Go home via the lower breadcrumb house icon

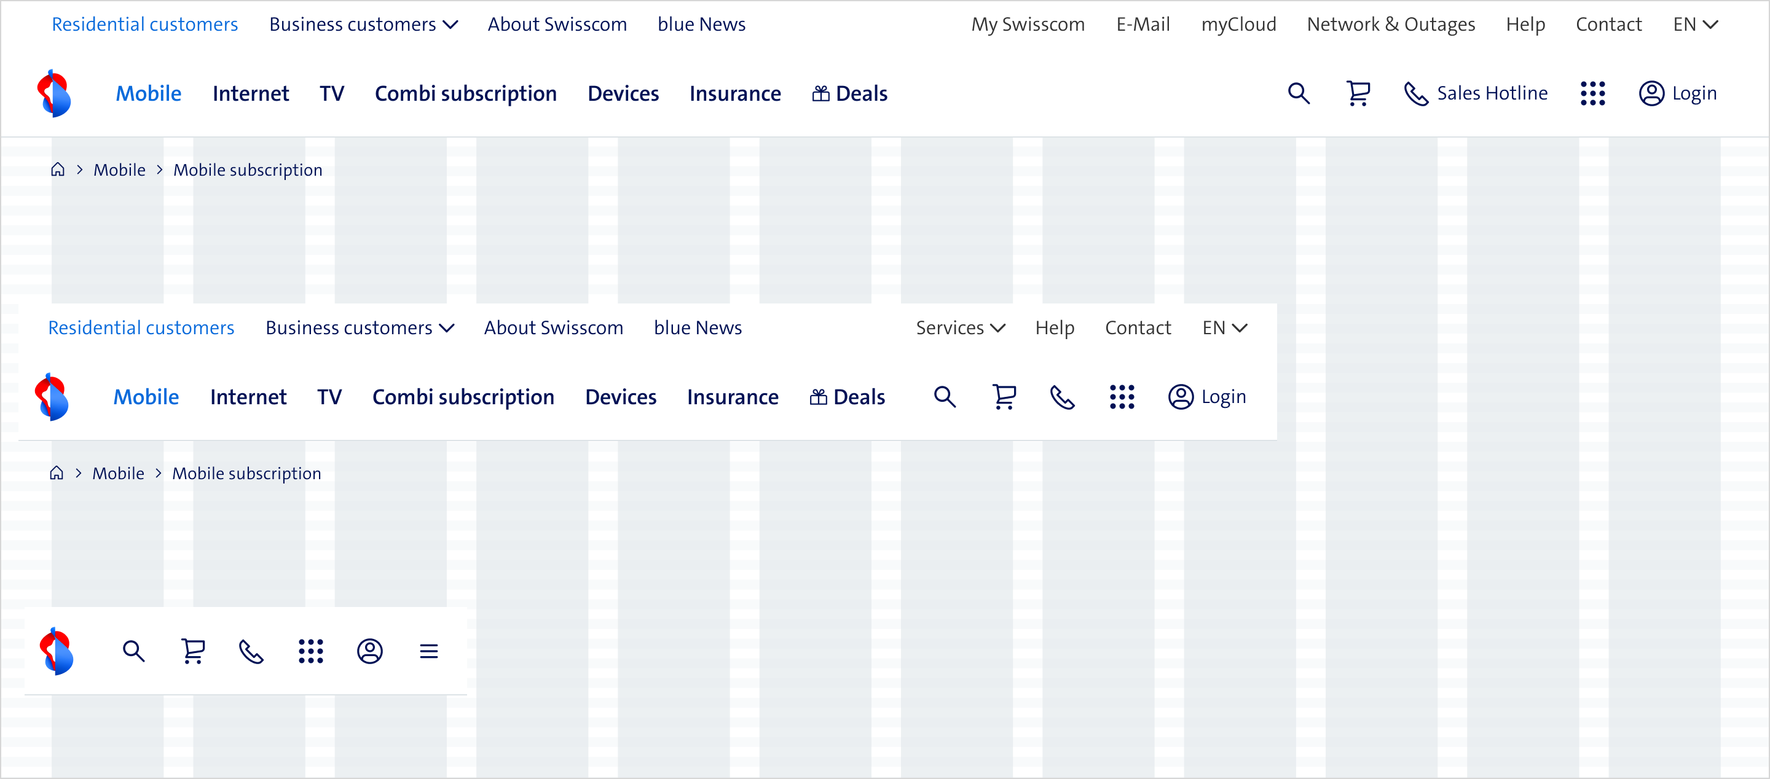tap(57, 472)
